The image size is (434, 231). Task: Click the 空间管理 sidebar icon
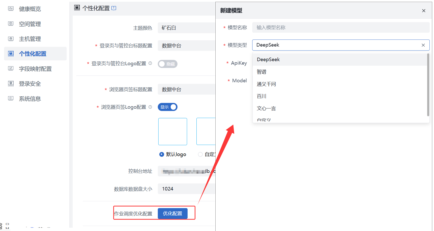click(11, 24)
